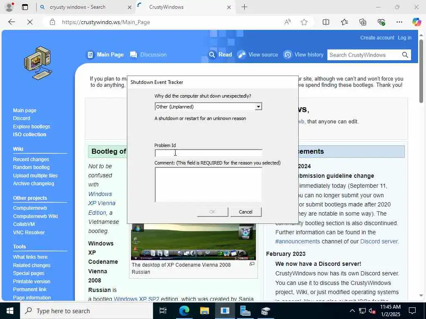Open the ISO collection sidebar link
Viewport: 426px width, 319px height.
pyautogui.click(x=30, y=134)
